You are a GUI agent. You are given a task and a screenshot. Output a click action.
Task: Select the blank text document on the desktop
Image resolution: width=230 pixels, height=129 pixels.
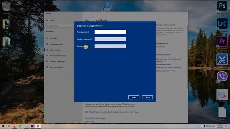point(222,113)
